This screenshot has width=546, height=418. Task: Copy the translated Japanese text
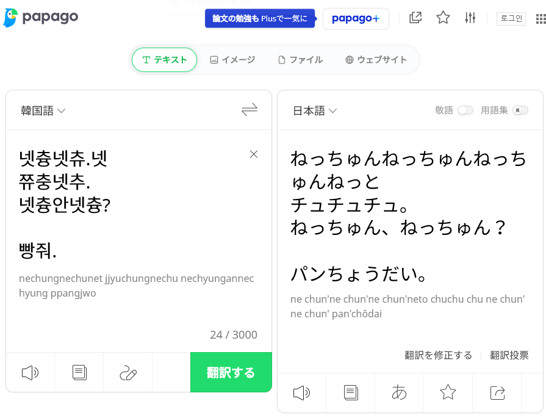(351, 392)
